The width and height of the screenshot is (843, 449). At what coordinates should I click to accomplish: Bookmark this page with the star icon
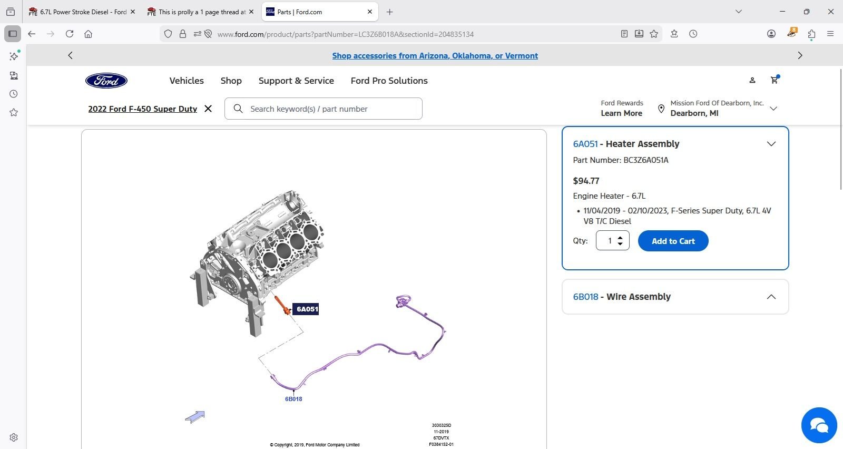(x=654, y=34)
